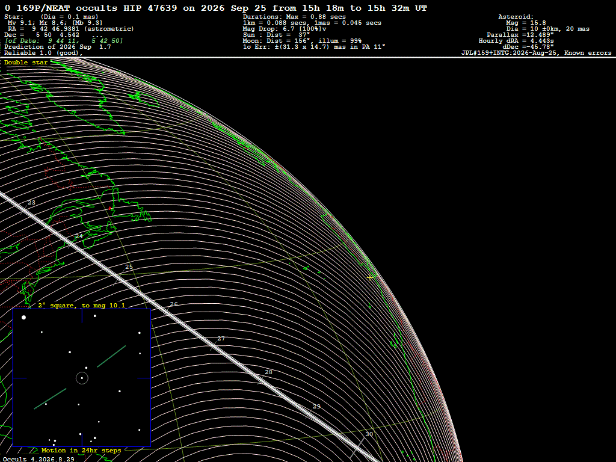Click the 'Reliable 1.0 (good)' status line

point(43,53)
